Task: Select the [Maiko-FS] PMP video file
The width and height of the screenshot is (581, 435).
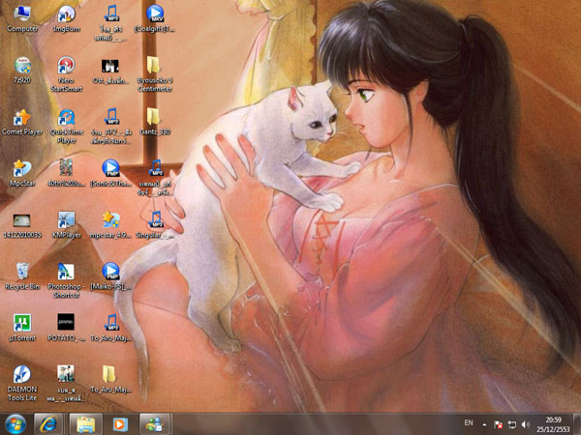Action: coord(110,275)
